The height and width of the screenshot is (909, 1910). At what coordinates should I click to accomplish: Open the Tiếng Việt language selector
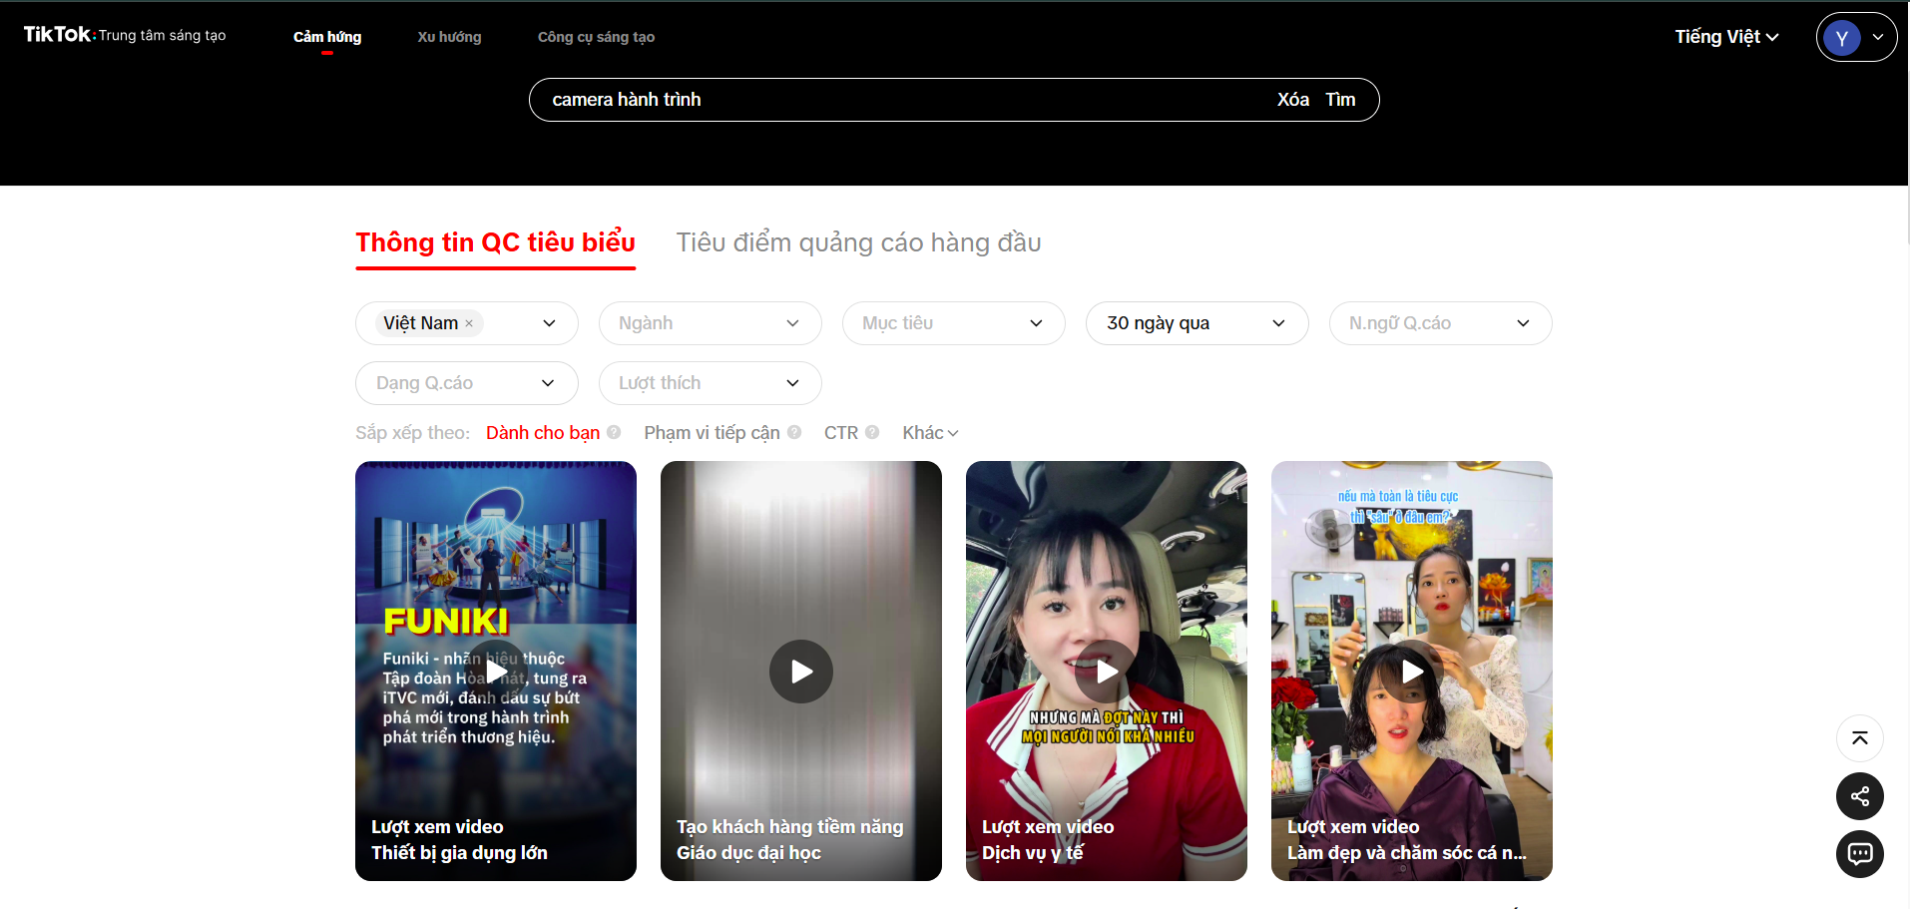1726,37
